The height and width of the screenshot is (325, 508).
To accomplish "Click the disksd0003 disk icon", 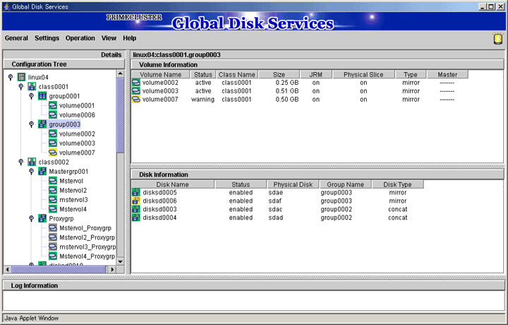I will click(x=136, y=210).
